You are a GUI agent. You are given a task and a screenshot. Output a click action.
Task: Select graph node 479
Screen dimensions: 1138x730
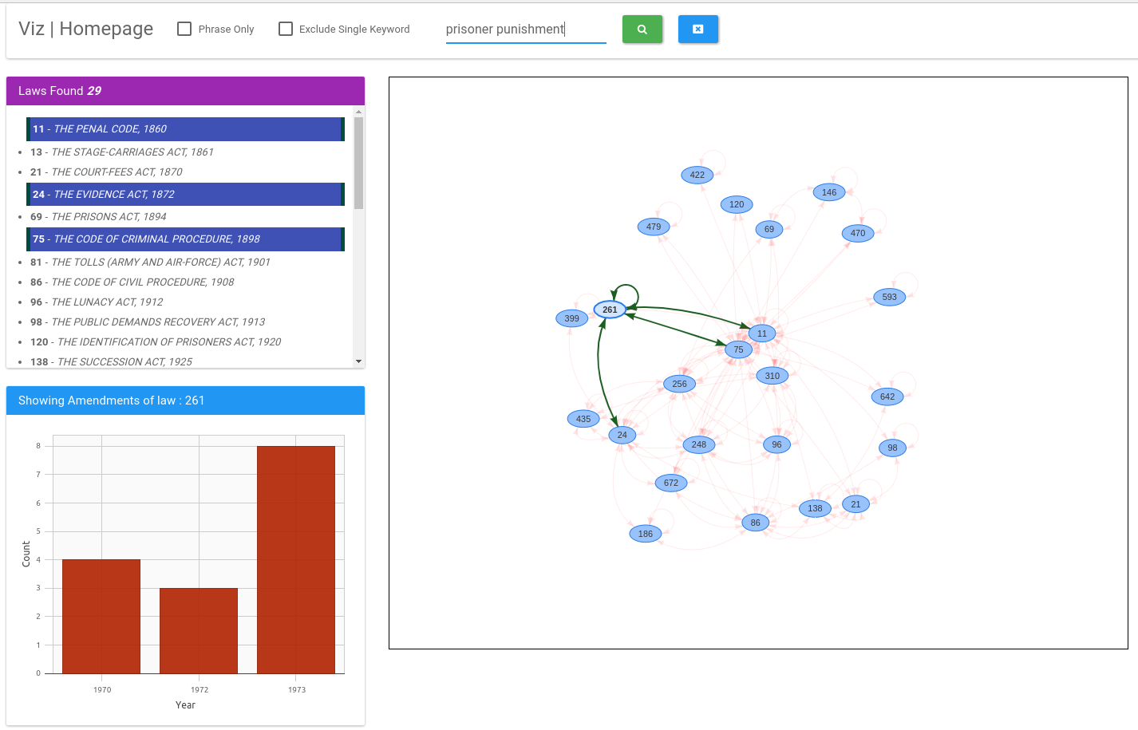[654, 227]
